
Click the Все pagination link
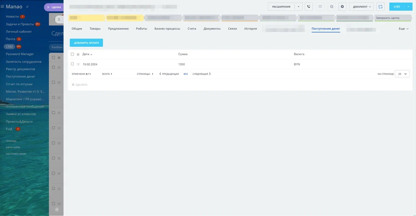[186, 74]
